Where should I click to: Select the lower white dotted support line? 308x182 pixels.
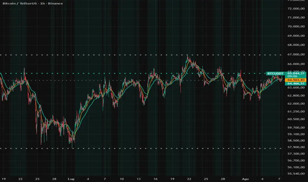pos(141,148)
